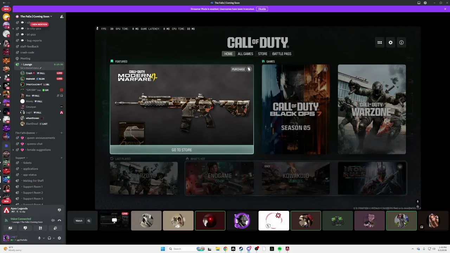450x253 pixels.
Task: Open noise suppression waveform icon
Action: pyautogui.click(x=53, y=220)
